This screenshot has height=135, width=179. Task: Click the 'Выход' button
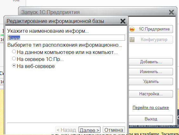151,119
